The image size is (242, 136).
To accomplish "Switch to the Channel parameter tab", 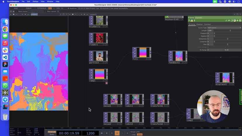I will [x=199, y=24].
